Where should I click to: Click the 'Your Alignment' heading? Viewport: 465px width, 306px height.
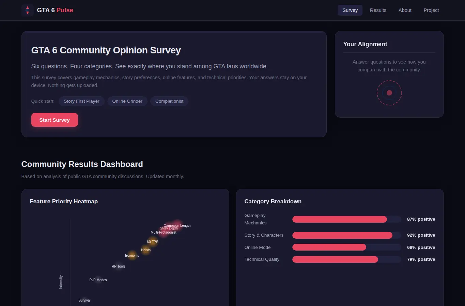click(365, 44)
